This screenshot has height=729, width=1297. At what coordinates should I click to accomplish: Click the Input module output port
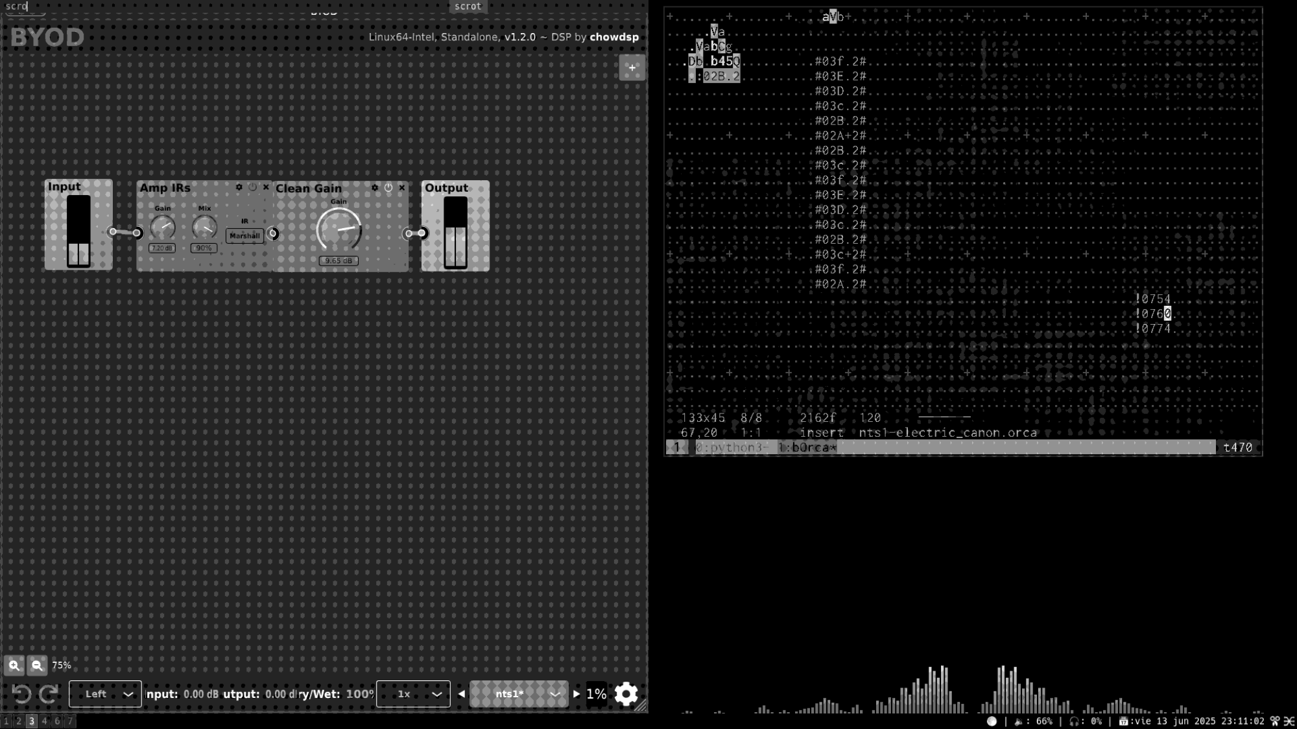tap(113, 231)
